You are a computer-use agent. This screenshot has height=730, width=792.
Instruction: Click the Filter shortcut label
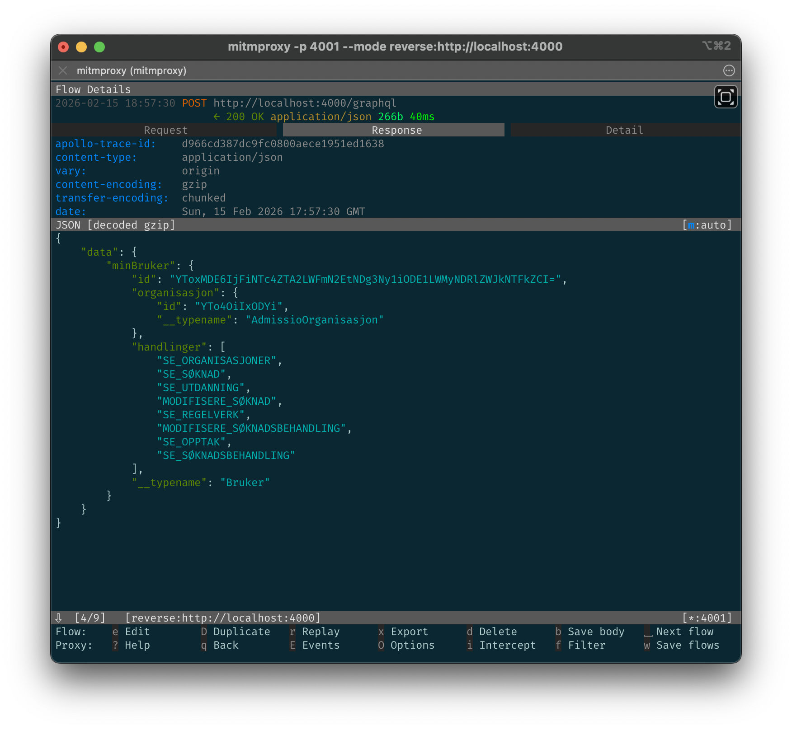586,645
